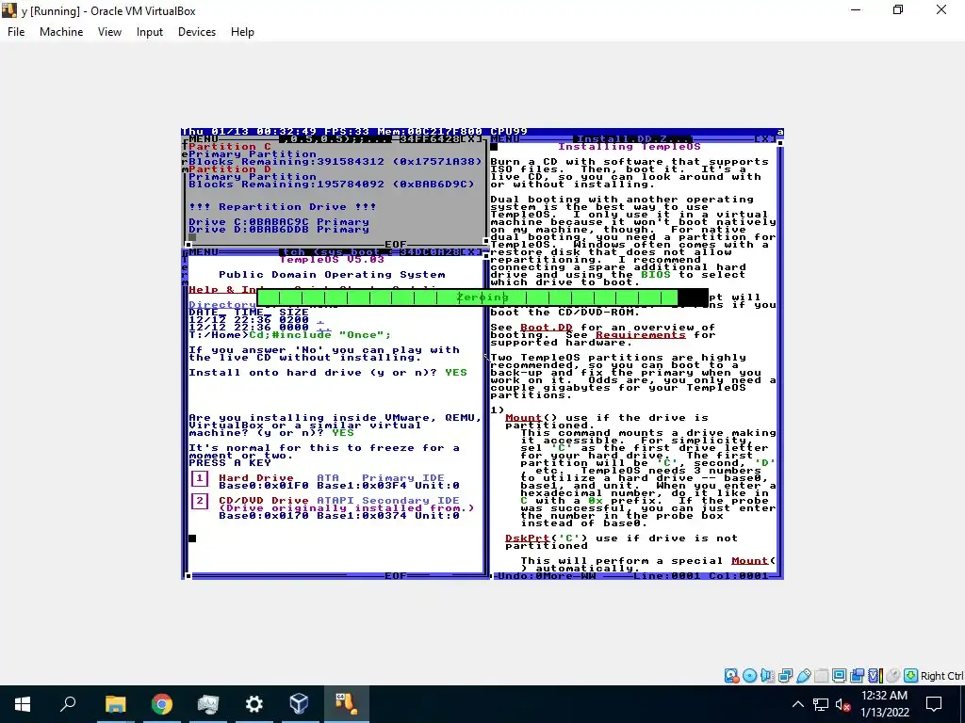Click MENU on the partition window
Viewport: 965px width, 723px height.
204,139
